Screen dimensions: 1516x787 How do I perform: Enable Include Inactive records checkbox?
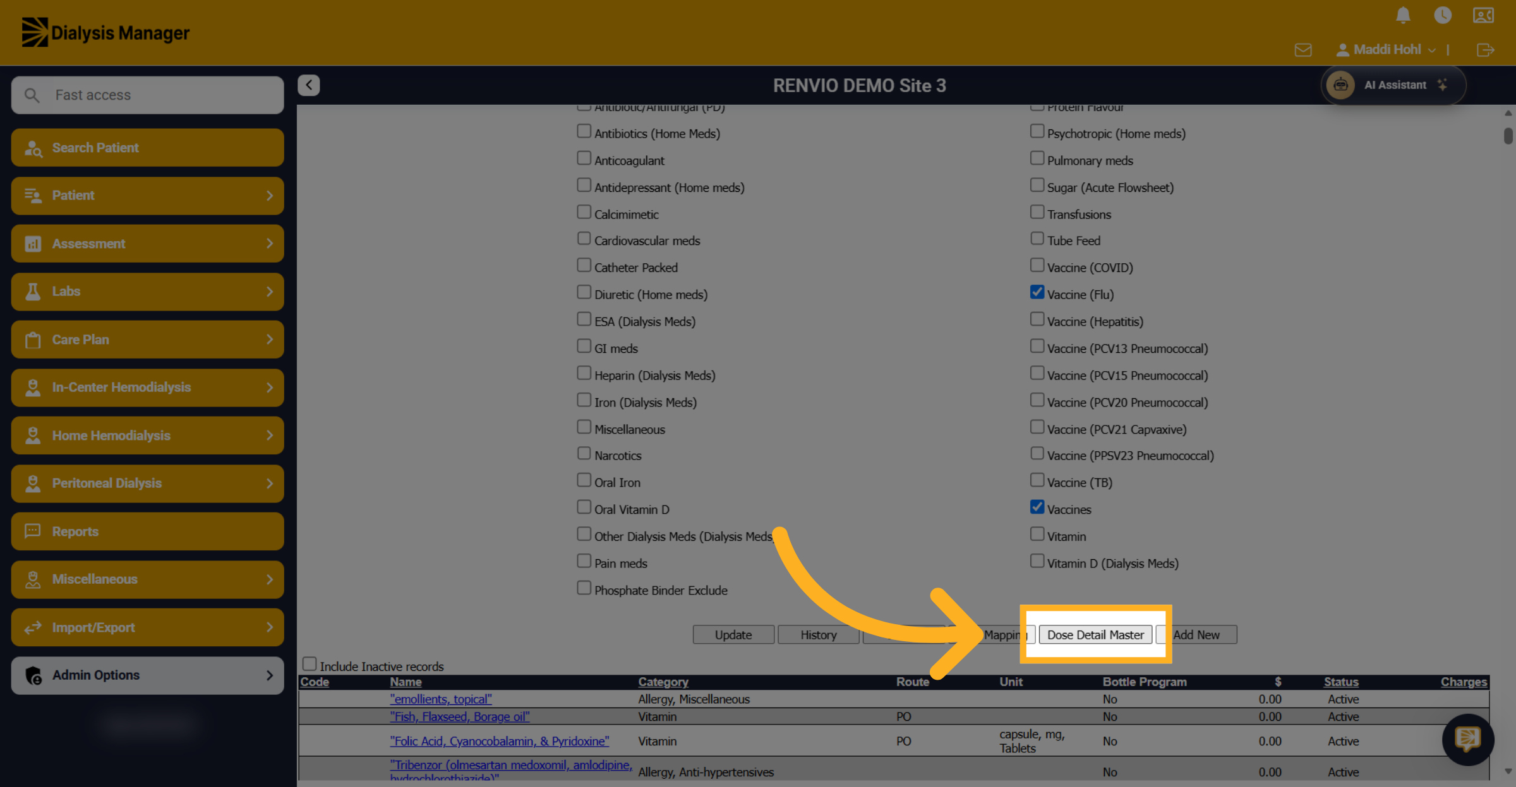tap(309, 664)
